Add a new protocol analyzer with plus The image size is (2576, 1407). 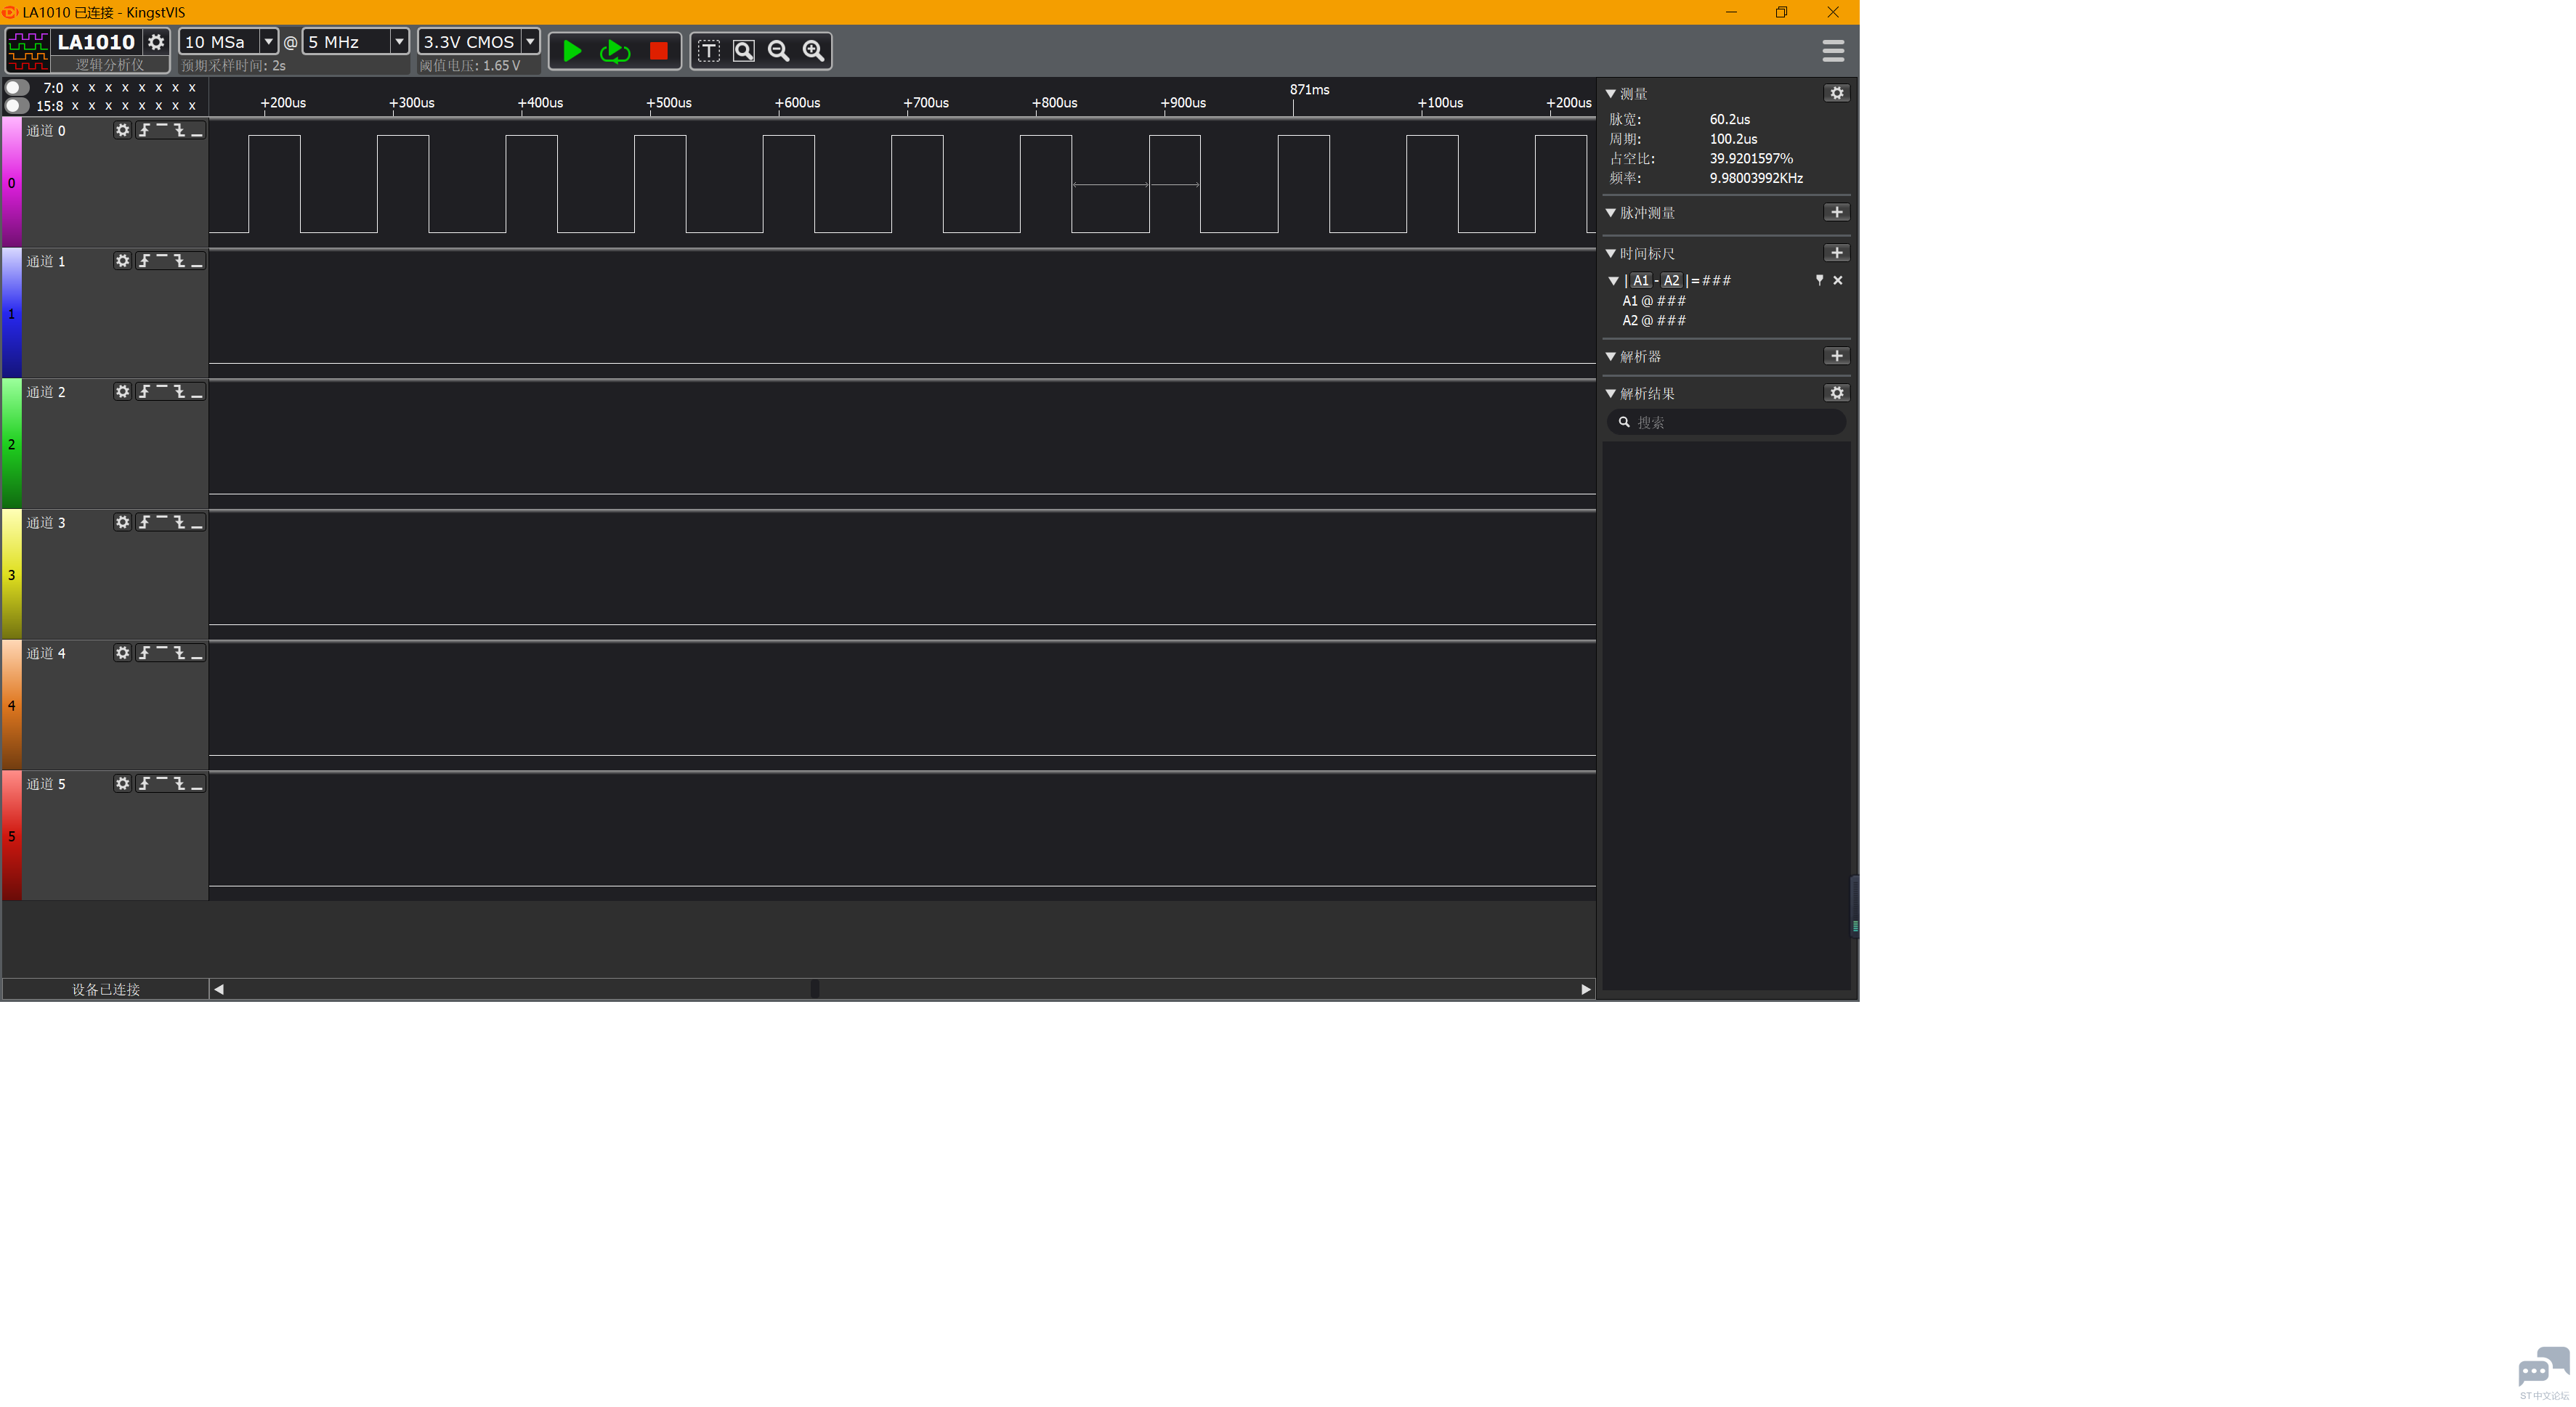coord(1836,356)
